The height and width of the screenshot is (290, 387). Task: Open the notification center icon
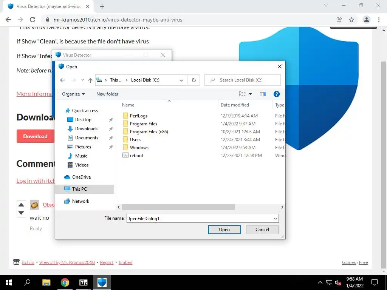(x=375, y=282)
